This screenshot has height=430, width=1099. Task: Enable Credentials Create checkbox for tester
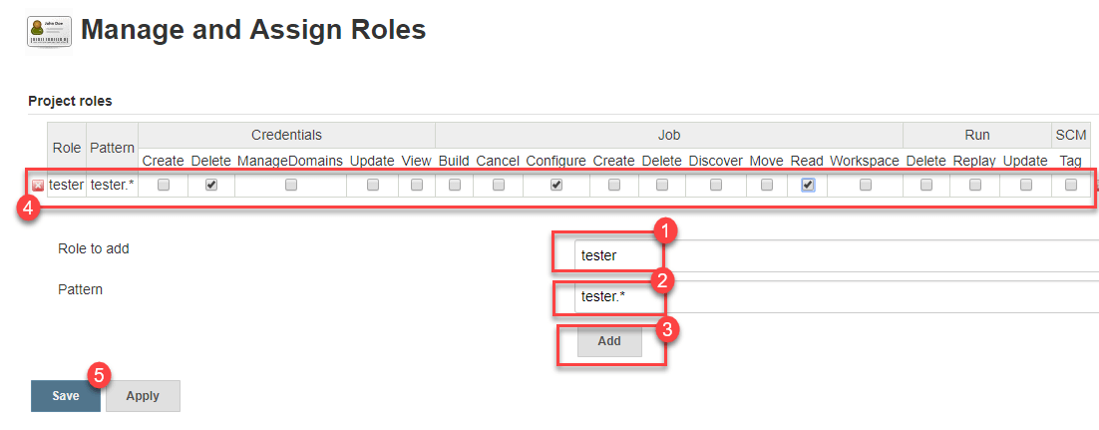point(164,185)
